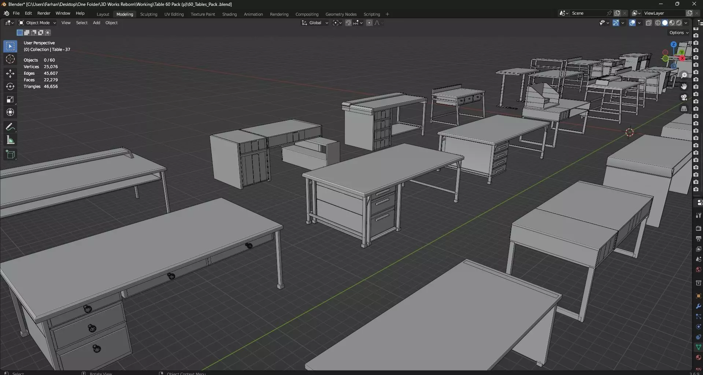Switch to the Sculpting workspace tab

[149, 14]
